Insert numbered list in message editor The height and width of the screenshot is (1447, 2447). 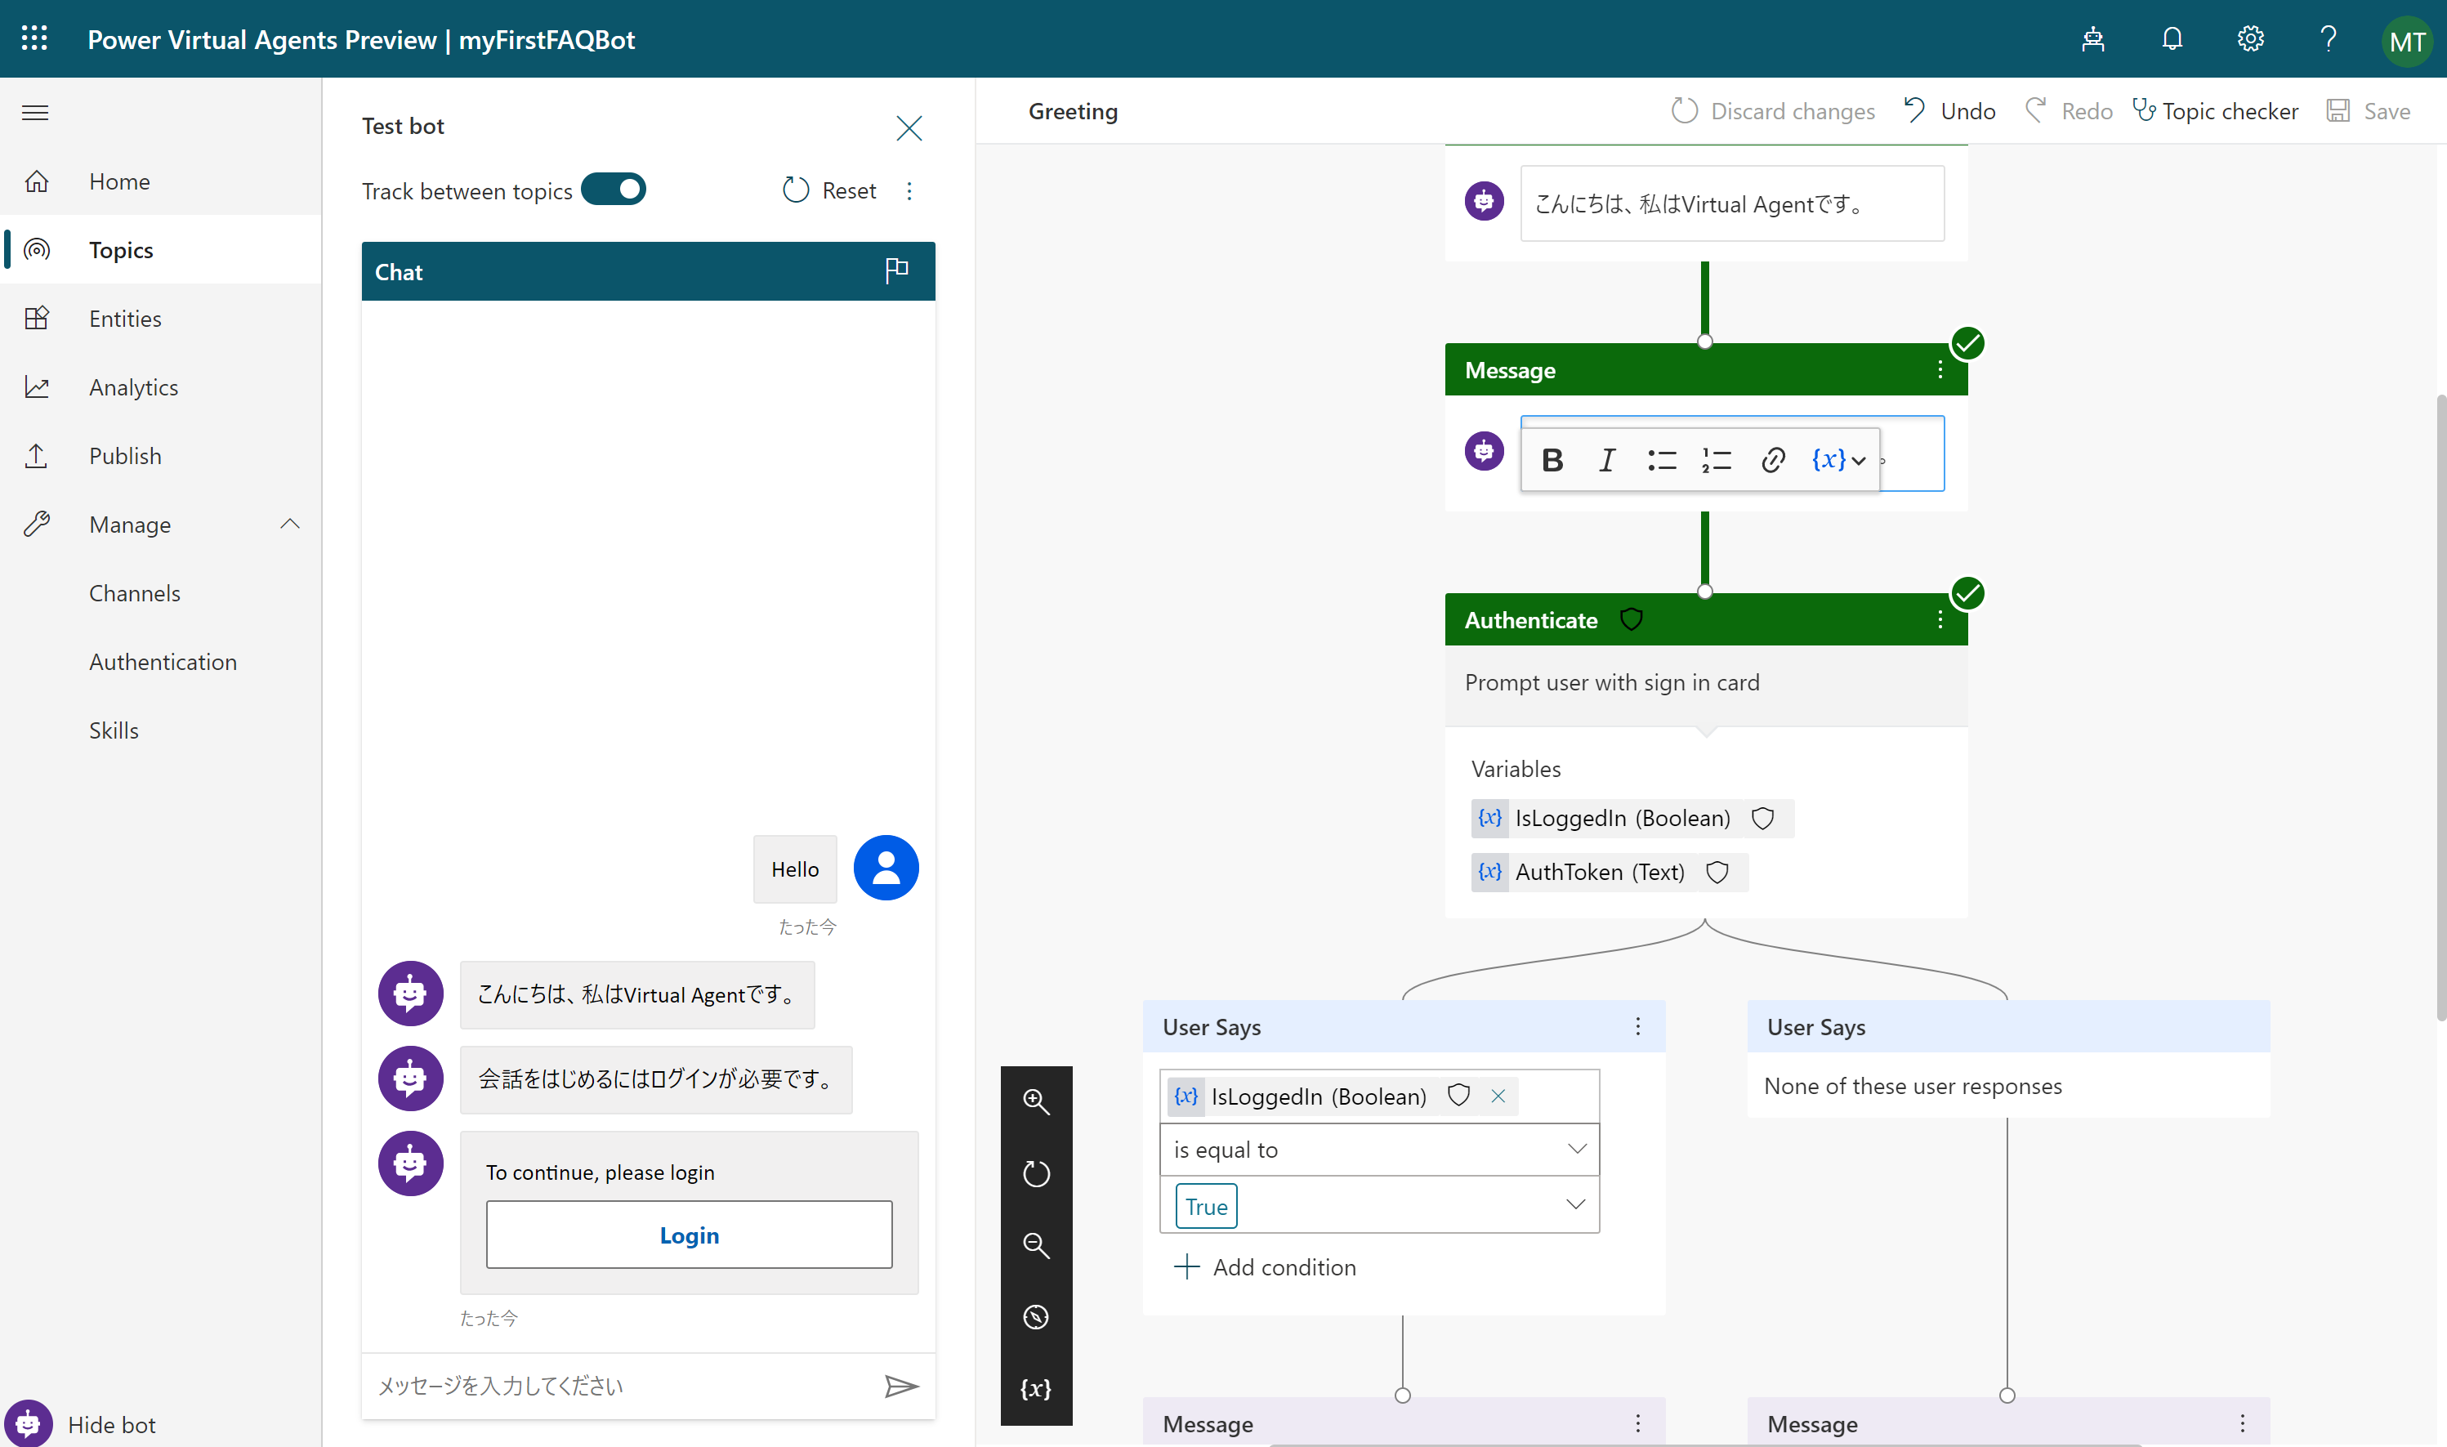[x=1717, y=459]
